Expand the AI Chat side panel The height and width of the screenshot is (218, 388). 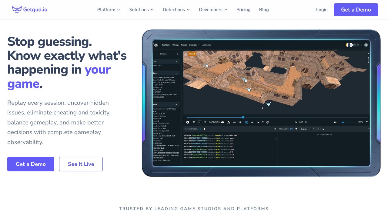coord(368,58)
